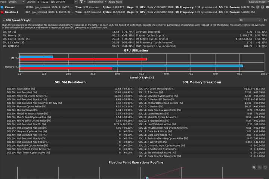Viewport: 269px width, 179px height.
Task: Click the info icon at the header's right edge
Action: tap(268, 7)
